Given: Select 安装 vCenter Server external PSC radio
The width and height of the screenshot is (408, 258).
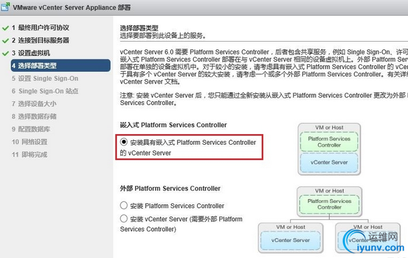Looking at the screenshot, I should pos(124,219).
